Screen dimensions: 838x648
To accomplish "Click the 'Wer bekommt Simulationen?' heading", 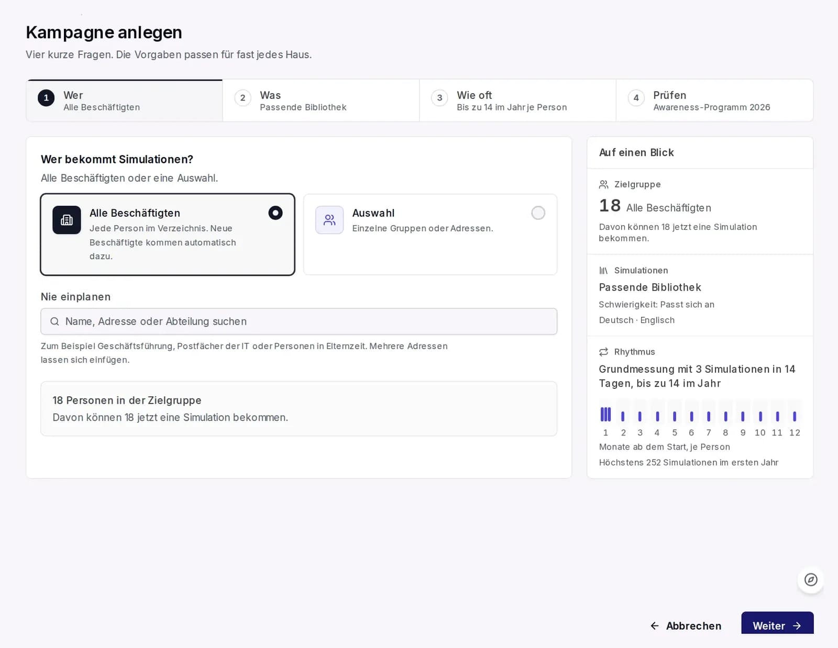I will (x=117, y=159).
